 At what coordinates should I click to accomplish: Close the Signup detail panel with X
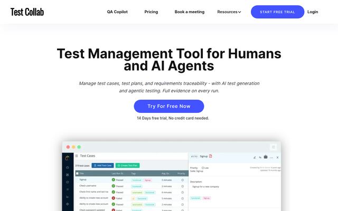point(278,158)
